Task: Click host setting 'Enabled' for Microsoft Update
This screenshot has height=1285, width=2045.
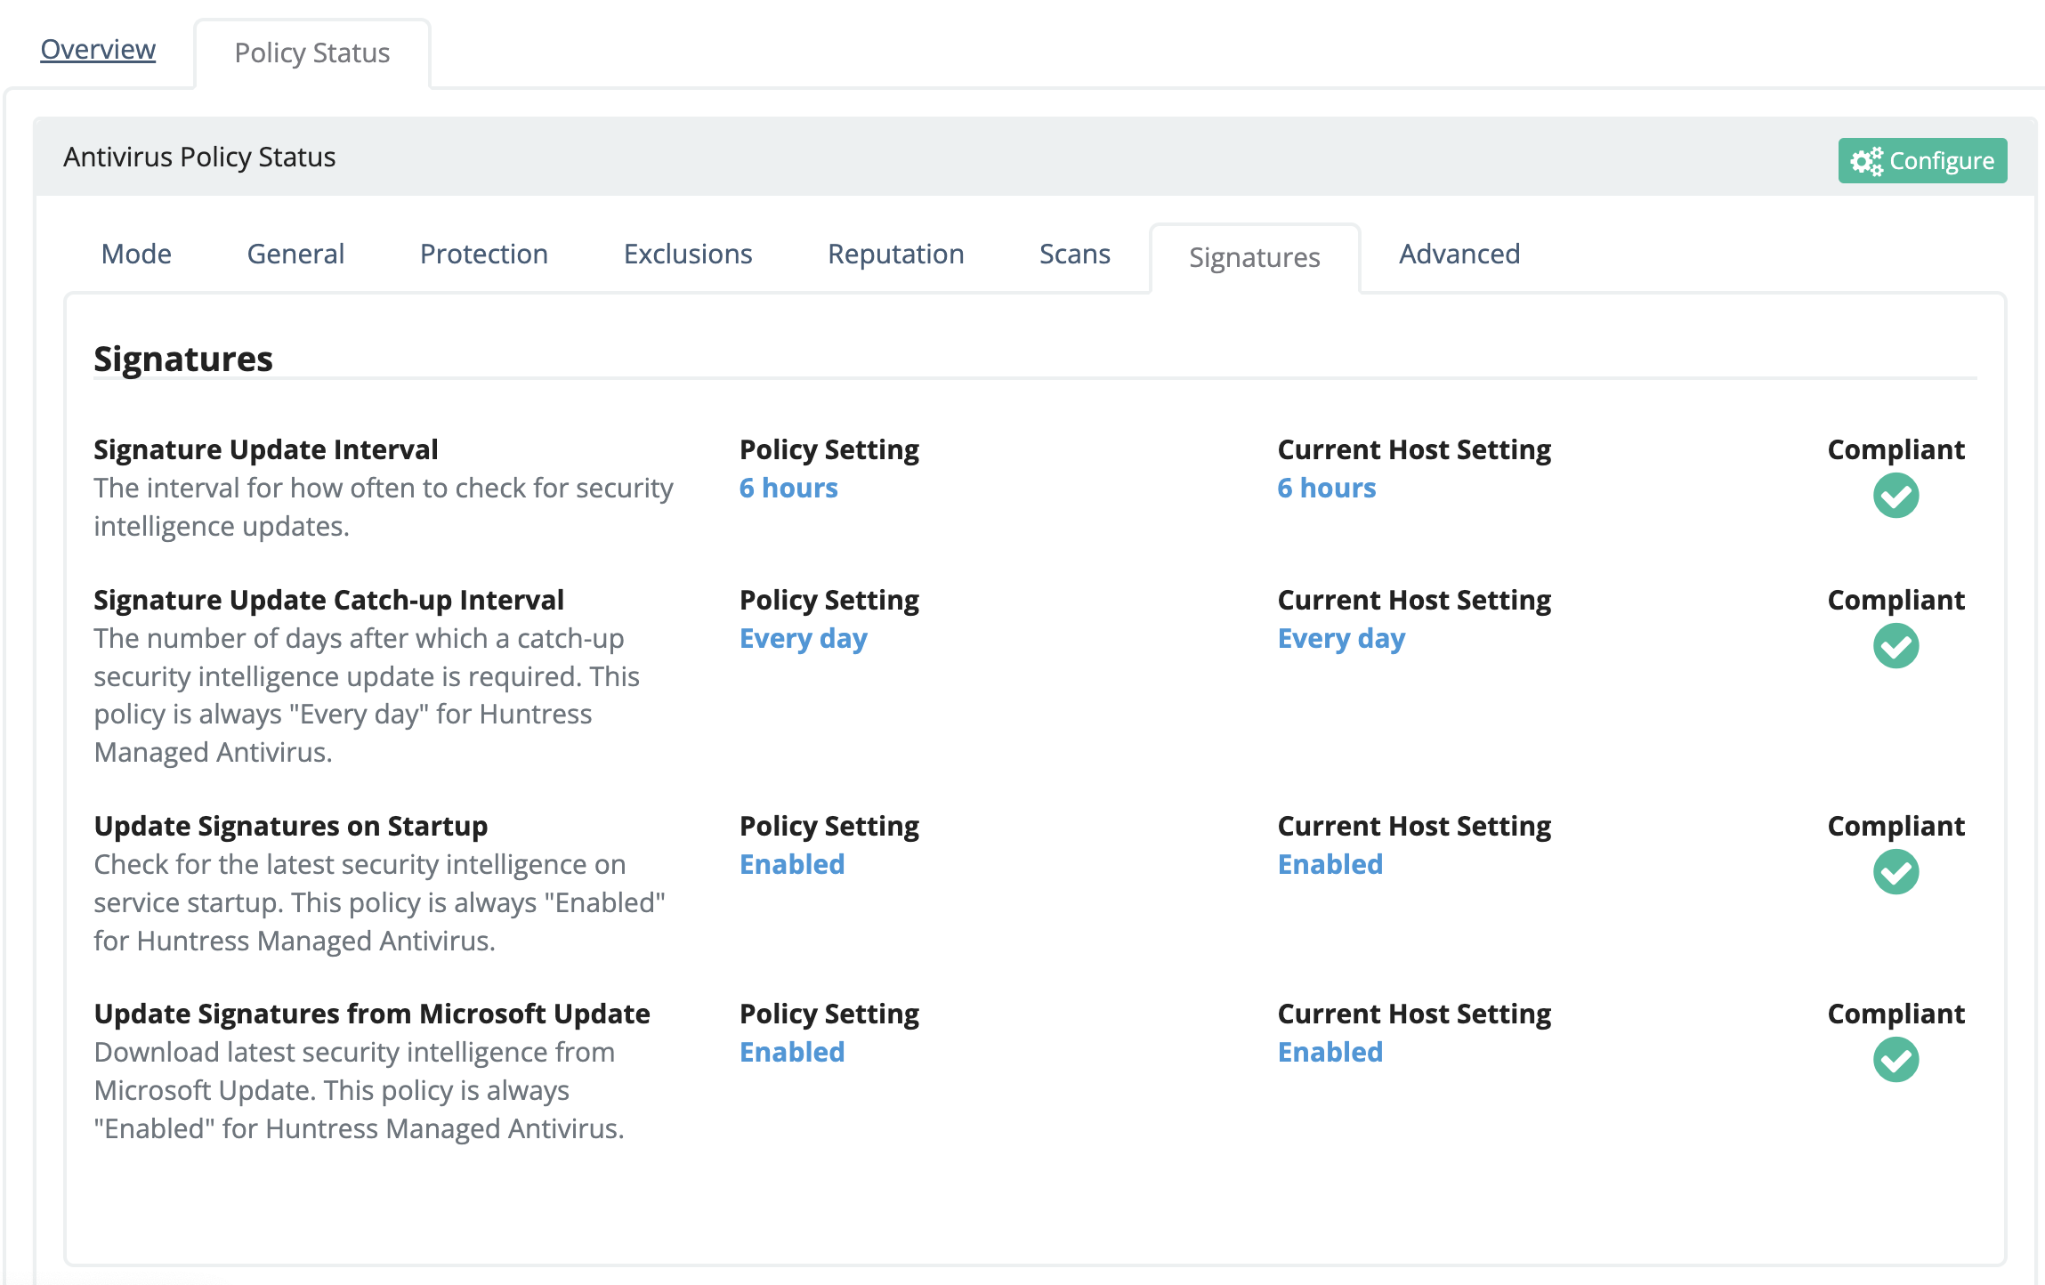Action: tap(1330, 1053)
